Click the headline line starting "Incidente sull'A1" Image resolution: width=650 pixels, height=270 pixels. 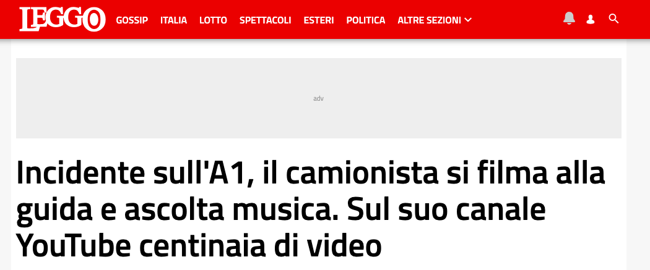311,175
